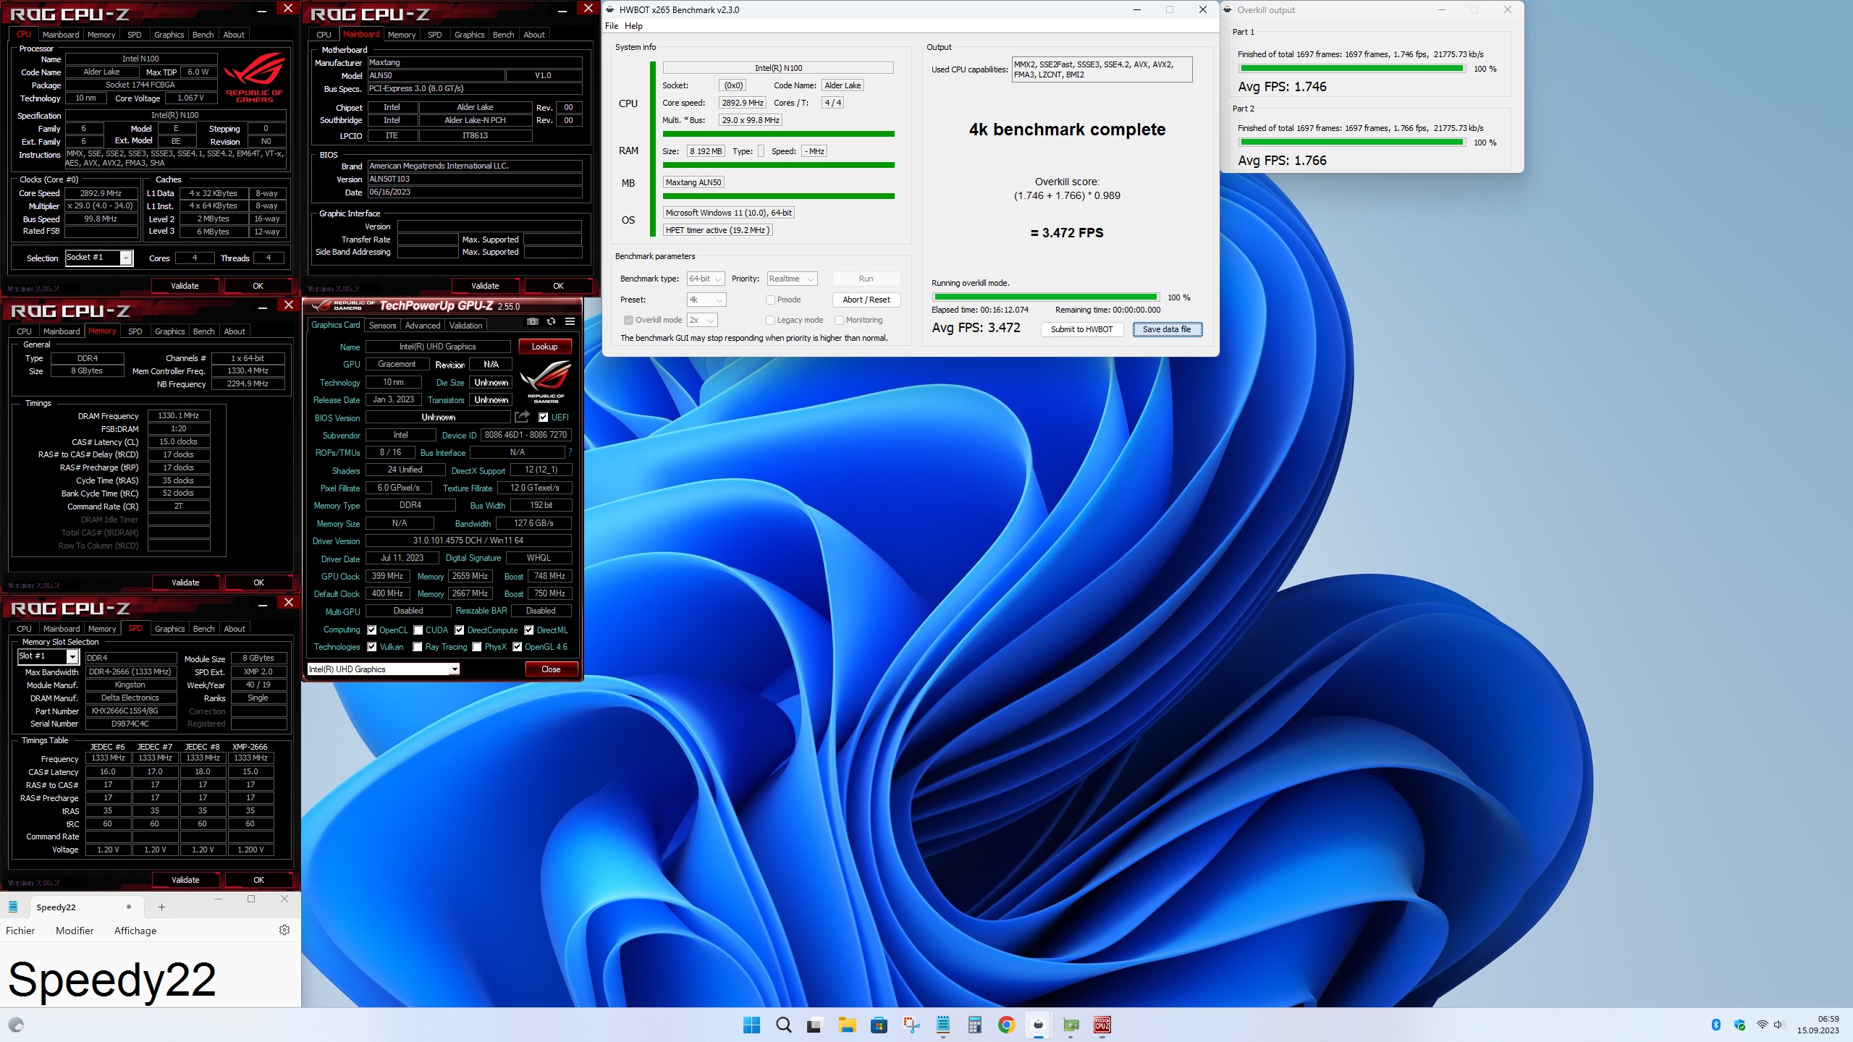Viewport: 1853px width, 1042px height.
Task: Open the HWBOT File menu
Action: pos(612,26)
